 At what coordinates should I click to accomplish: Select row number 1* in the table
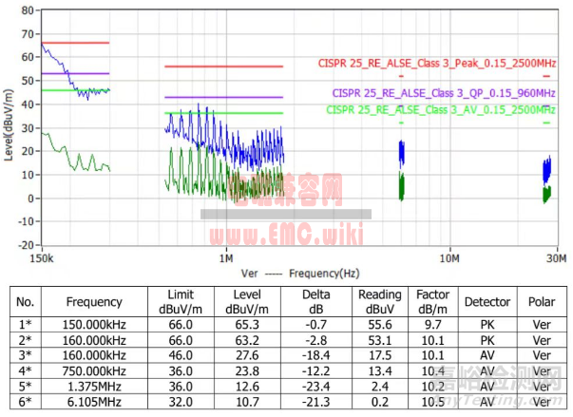coord(25,324)
